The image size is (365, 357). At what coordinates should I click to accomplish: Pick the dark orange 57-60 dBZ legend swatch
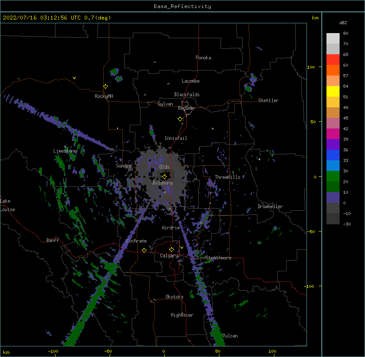333,70
